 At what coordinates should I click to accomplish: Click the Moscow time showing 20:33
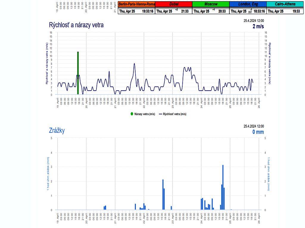[222, 11]
